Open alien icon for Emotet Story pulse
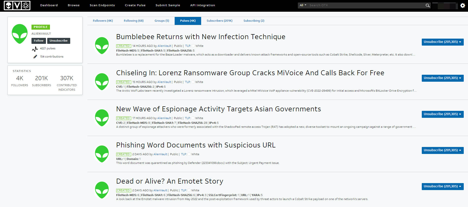Image resolution: width=468 pixels, height=207 pixels. click(102, 190)
